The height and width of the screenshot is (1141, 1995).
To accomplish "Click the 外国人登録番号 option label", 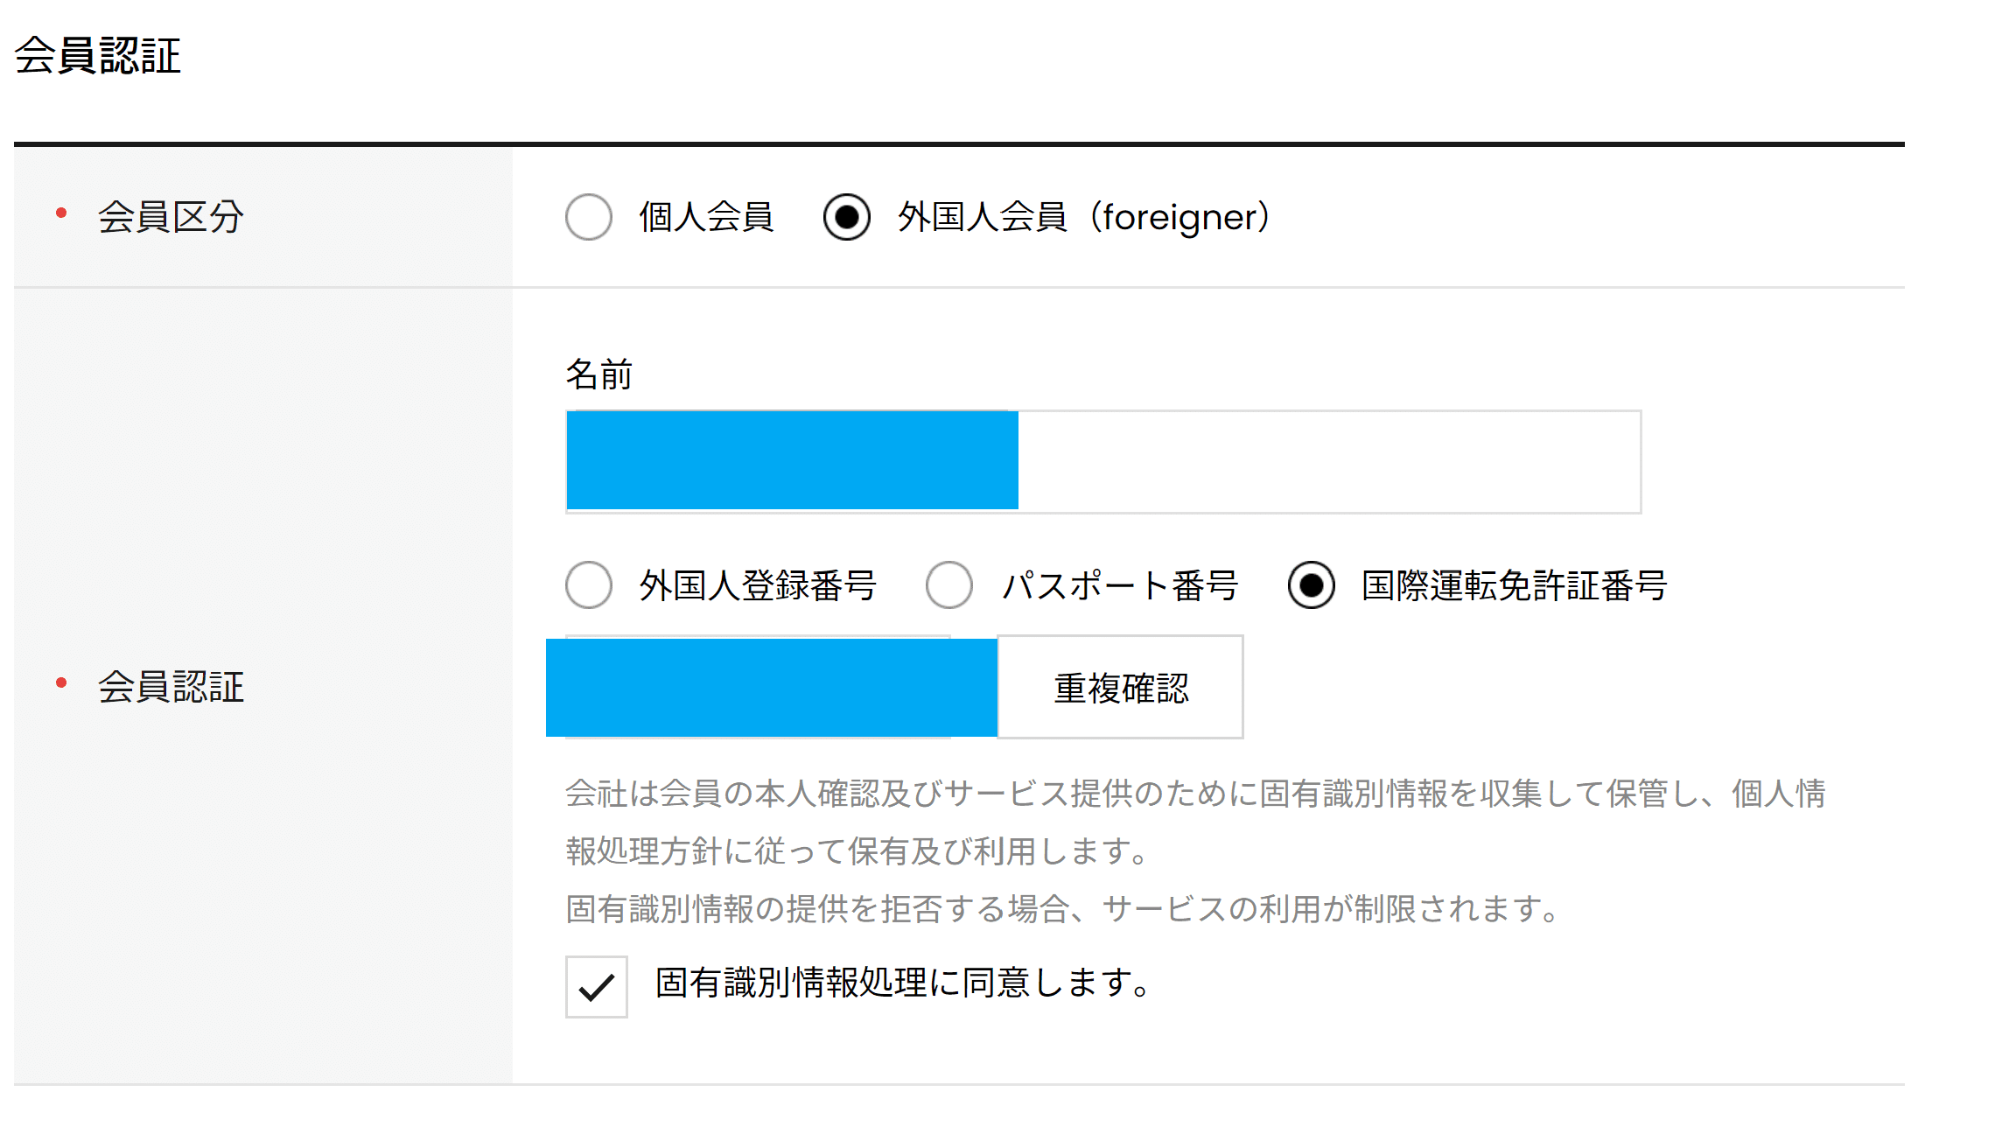I will pyautogui.click(x=758, y=585).
